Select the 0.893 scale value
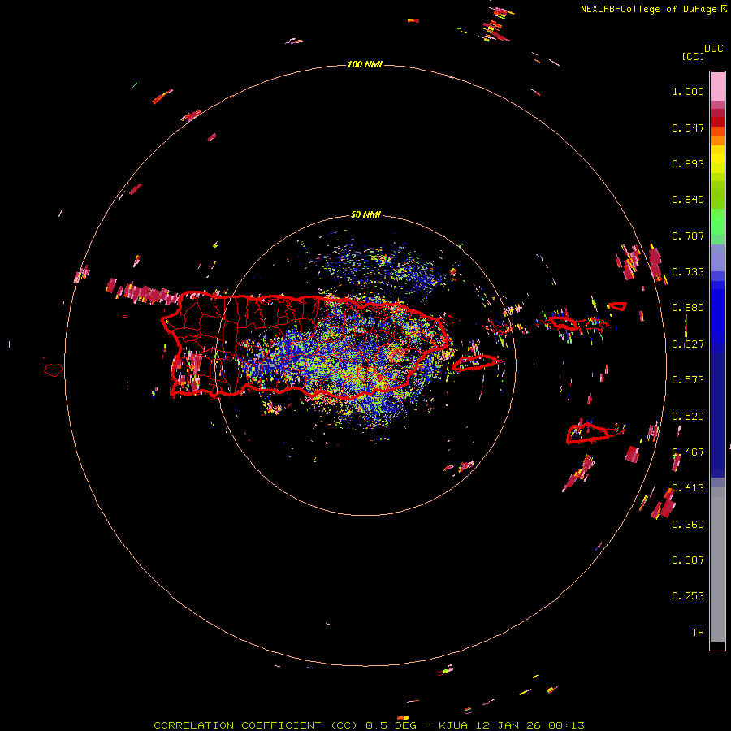This screenshot has height=731, width=731. (x=688, y=163)
